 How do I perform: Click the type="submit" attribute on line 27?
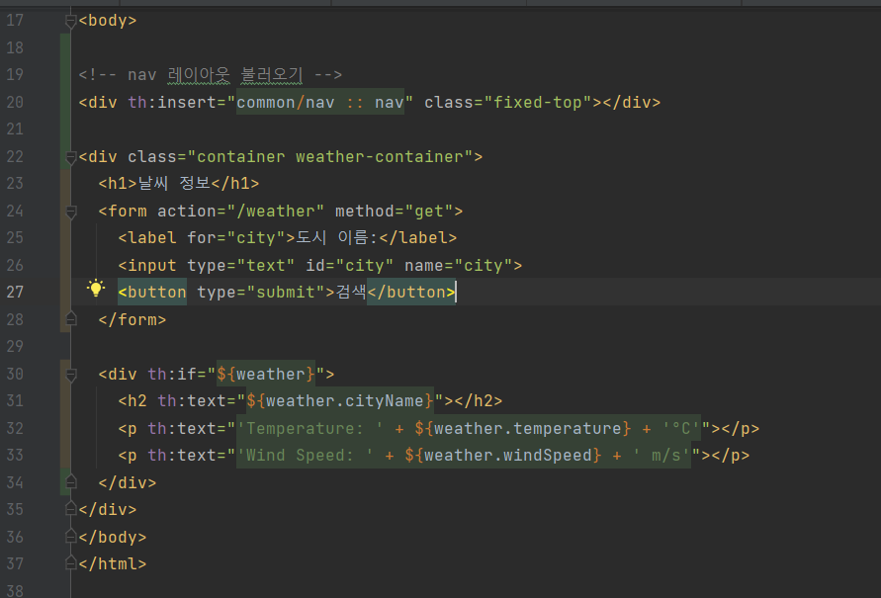point(261,293)
